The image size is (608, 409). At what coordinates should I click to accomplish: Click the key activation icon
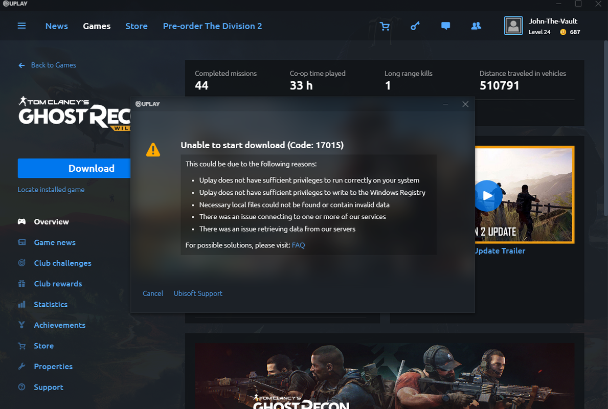point(415,26)
